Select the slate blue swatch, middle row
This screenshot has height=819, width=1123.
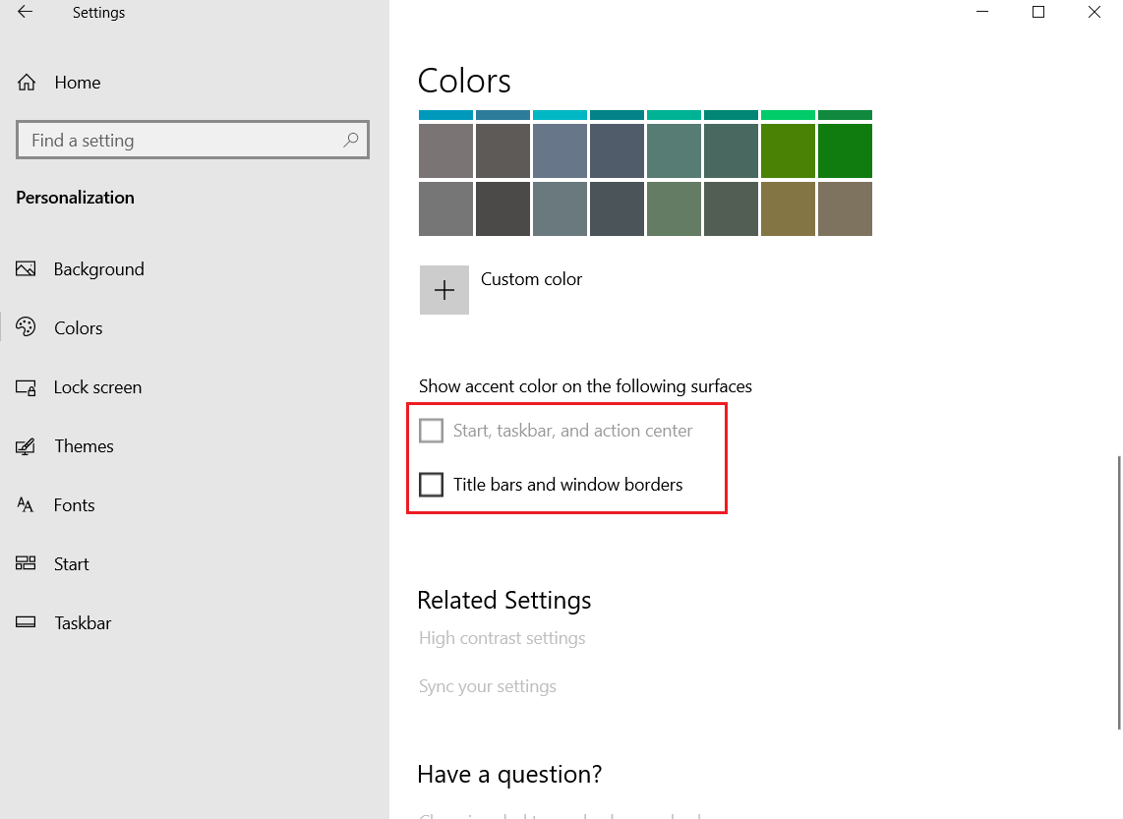point(561,151)
